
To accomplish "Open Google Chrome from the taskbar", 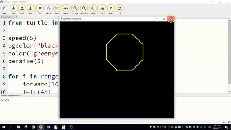I will click(x=34, y=127).
